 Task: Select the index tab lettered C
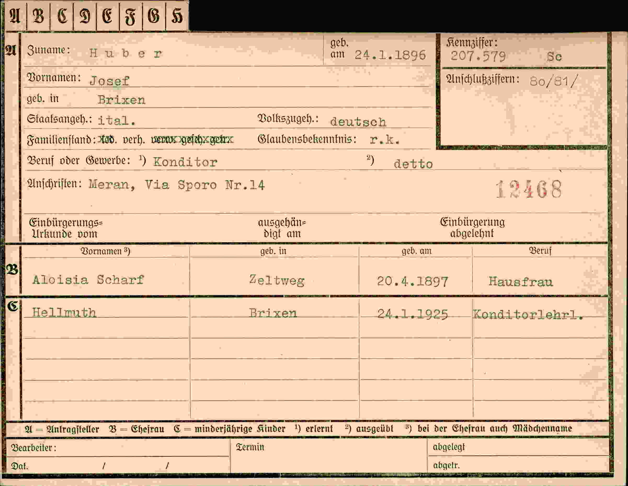pyautogui.click(x=62, y=16)
